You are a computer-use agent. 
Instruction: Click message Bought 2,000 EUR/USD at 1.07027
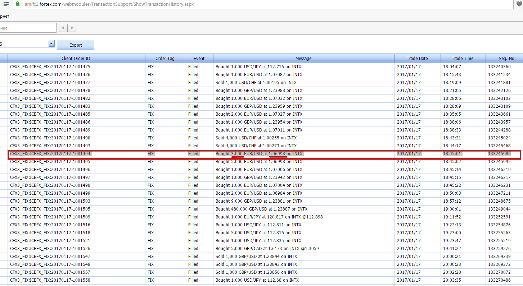259,114
